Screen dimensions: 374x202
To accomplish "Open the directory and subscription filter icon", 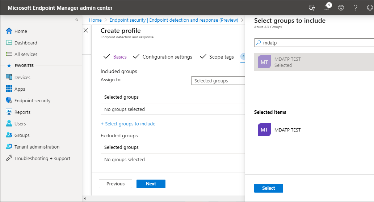I will (312, 8).
